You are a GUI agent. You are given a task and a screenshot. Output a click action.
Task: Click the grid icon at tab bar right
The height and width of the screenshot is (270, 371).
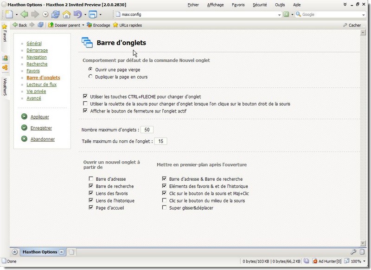[362, 252]
